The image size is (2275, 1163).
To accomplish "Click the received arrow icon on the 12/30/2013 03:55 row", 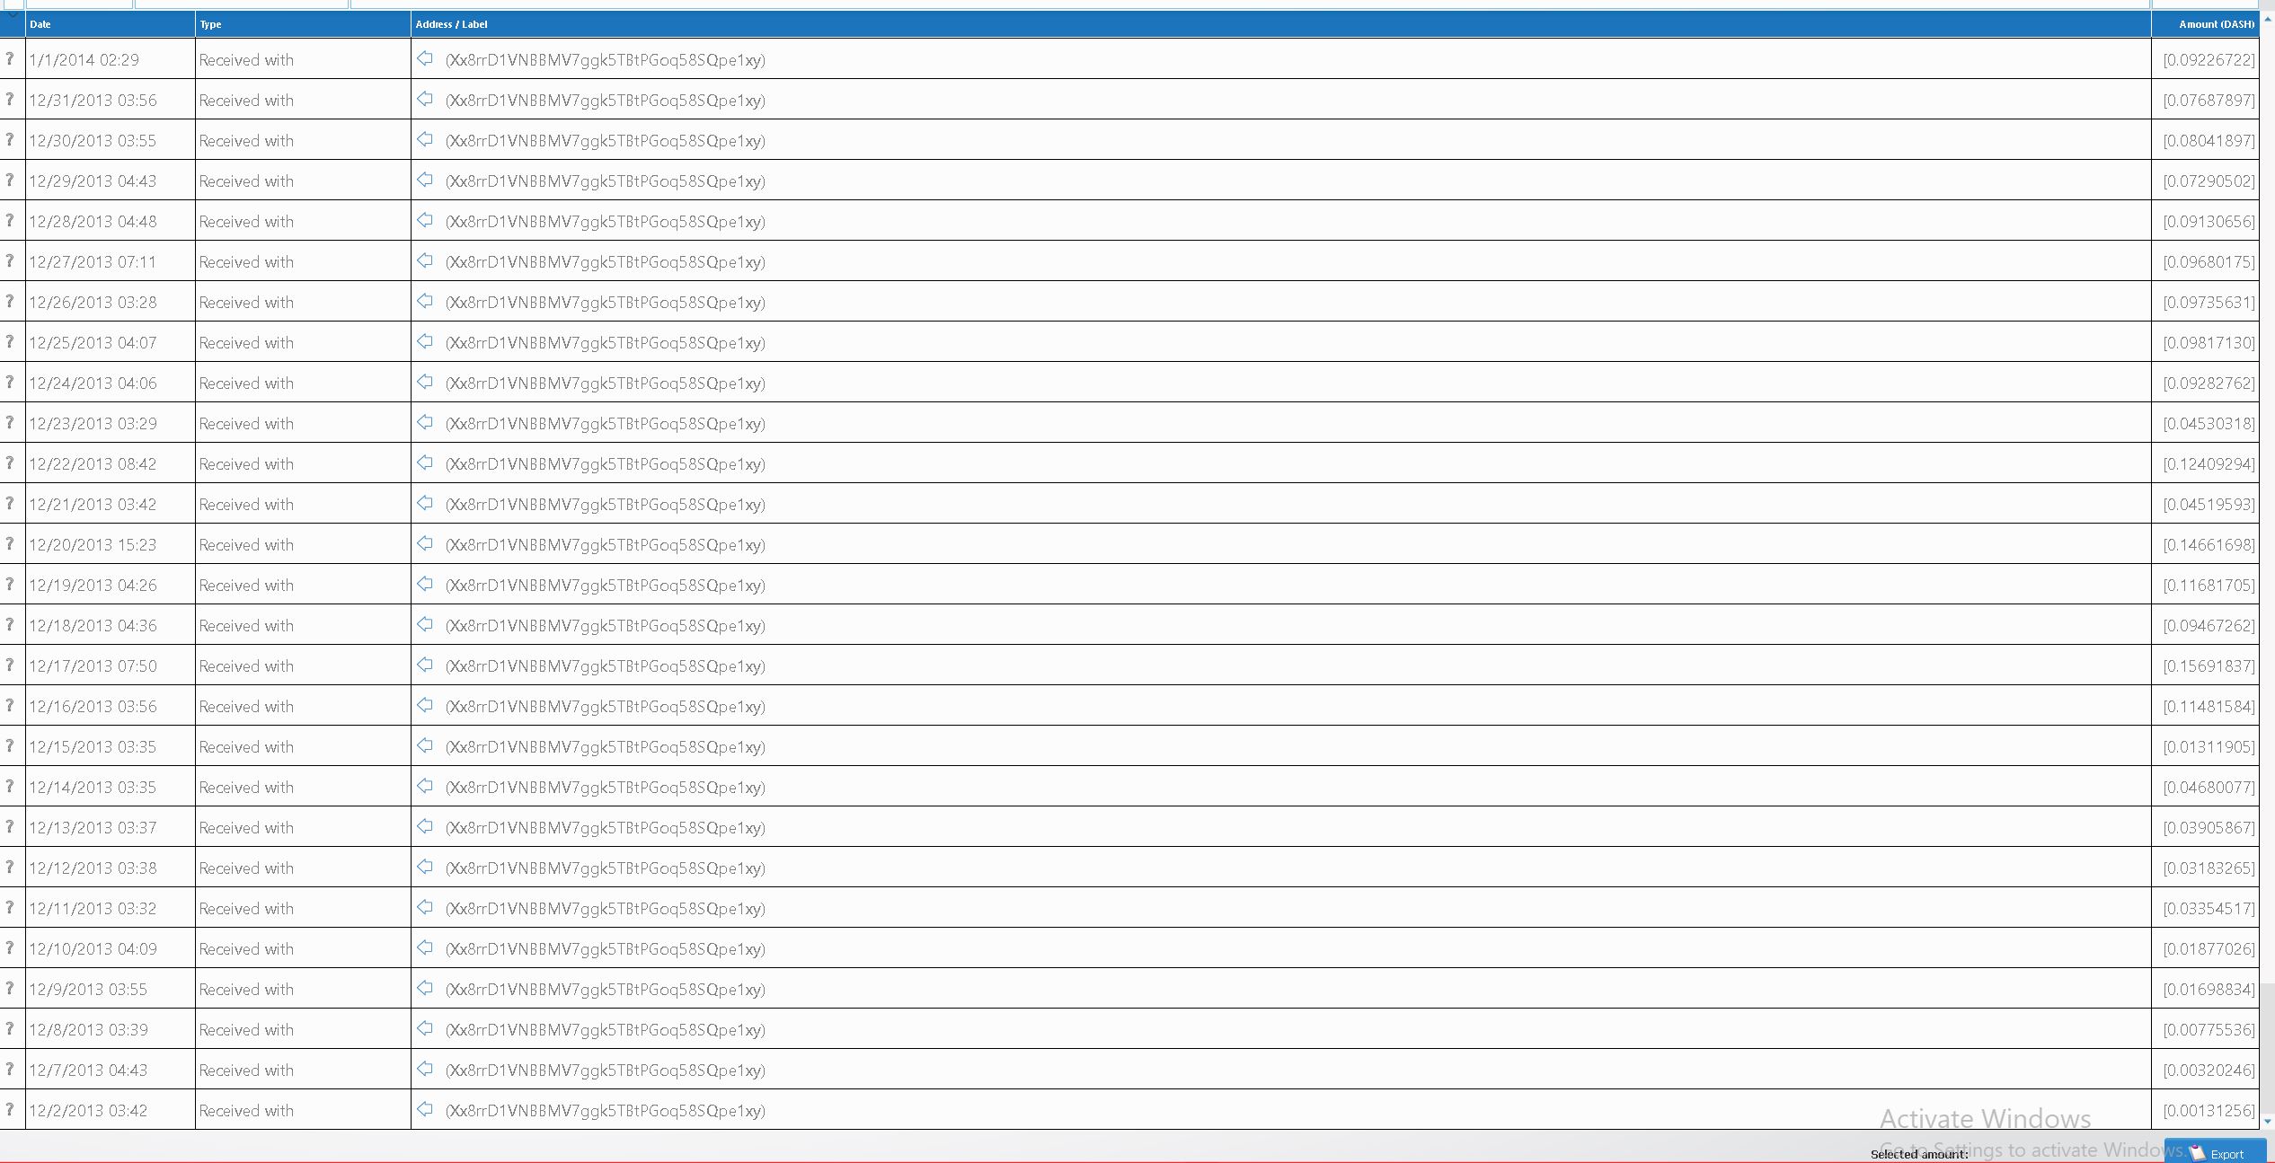I will point(425,139).
